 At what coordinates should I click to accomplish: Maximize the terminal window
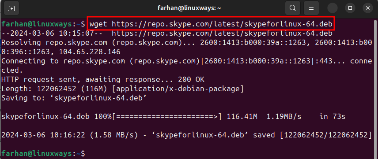(350, 8)
